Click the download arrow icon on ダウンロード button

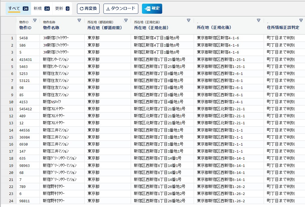(108, 8)
